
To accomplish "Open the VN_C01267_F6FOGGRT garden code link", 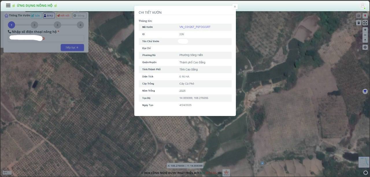I will pos(195,27).
